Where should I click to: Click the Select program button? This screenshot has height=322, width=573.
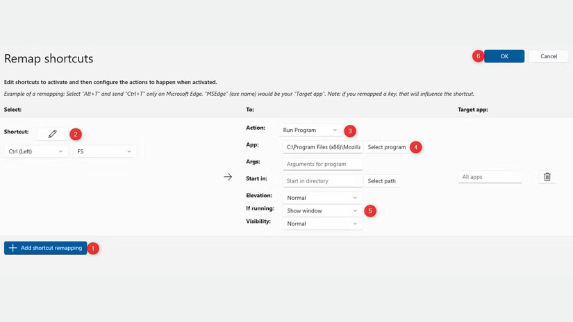click(x=386, y=147)
